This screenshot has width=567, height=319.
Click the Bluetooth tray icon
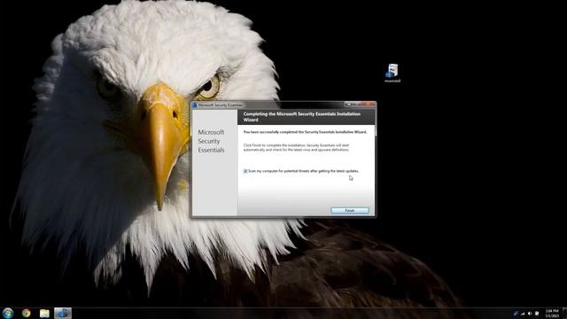pos(516,314)
